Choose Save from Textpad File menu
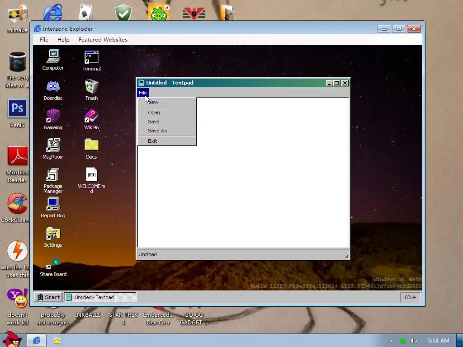The height and width of the screenshot is (347, 463). pos(167,122)
